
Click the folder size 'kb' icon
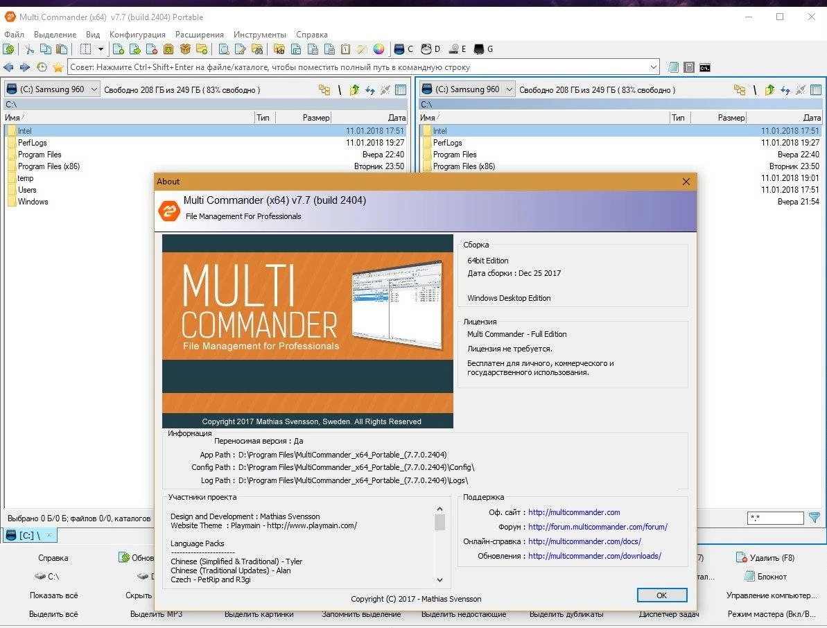coord(279,49)
